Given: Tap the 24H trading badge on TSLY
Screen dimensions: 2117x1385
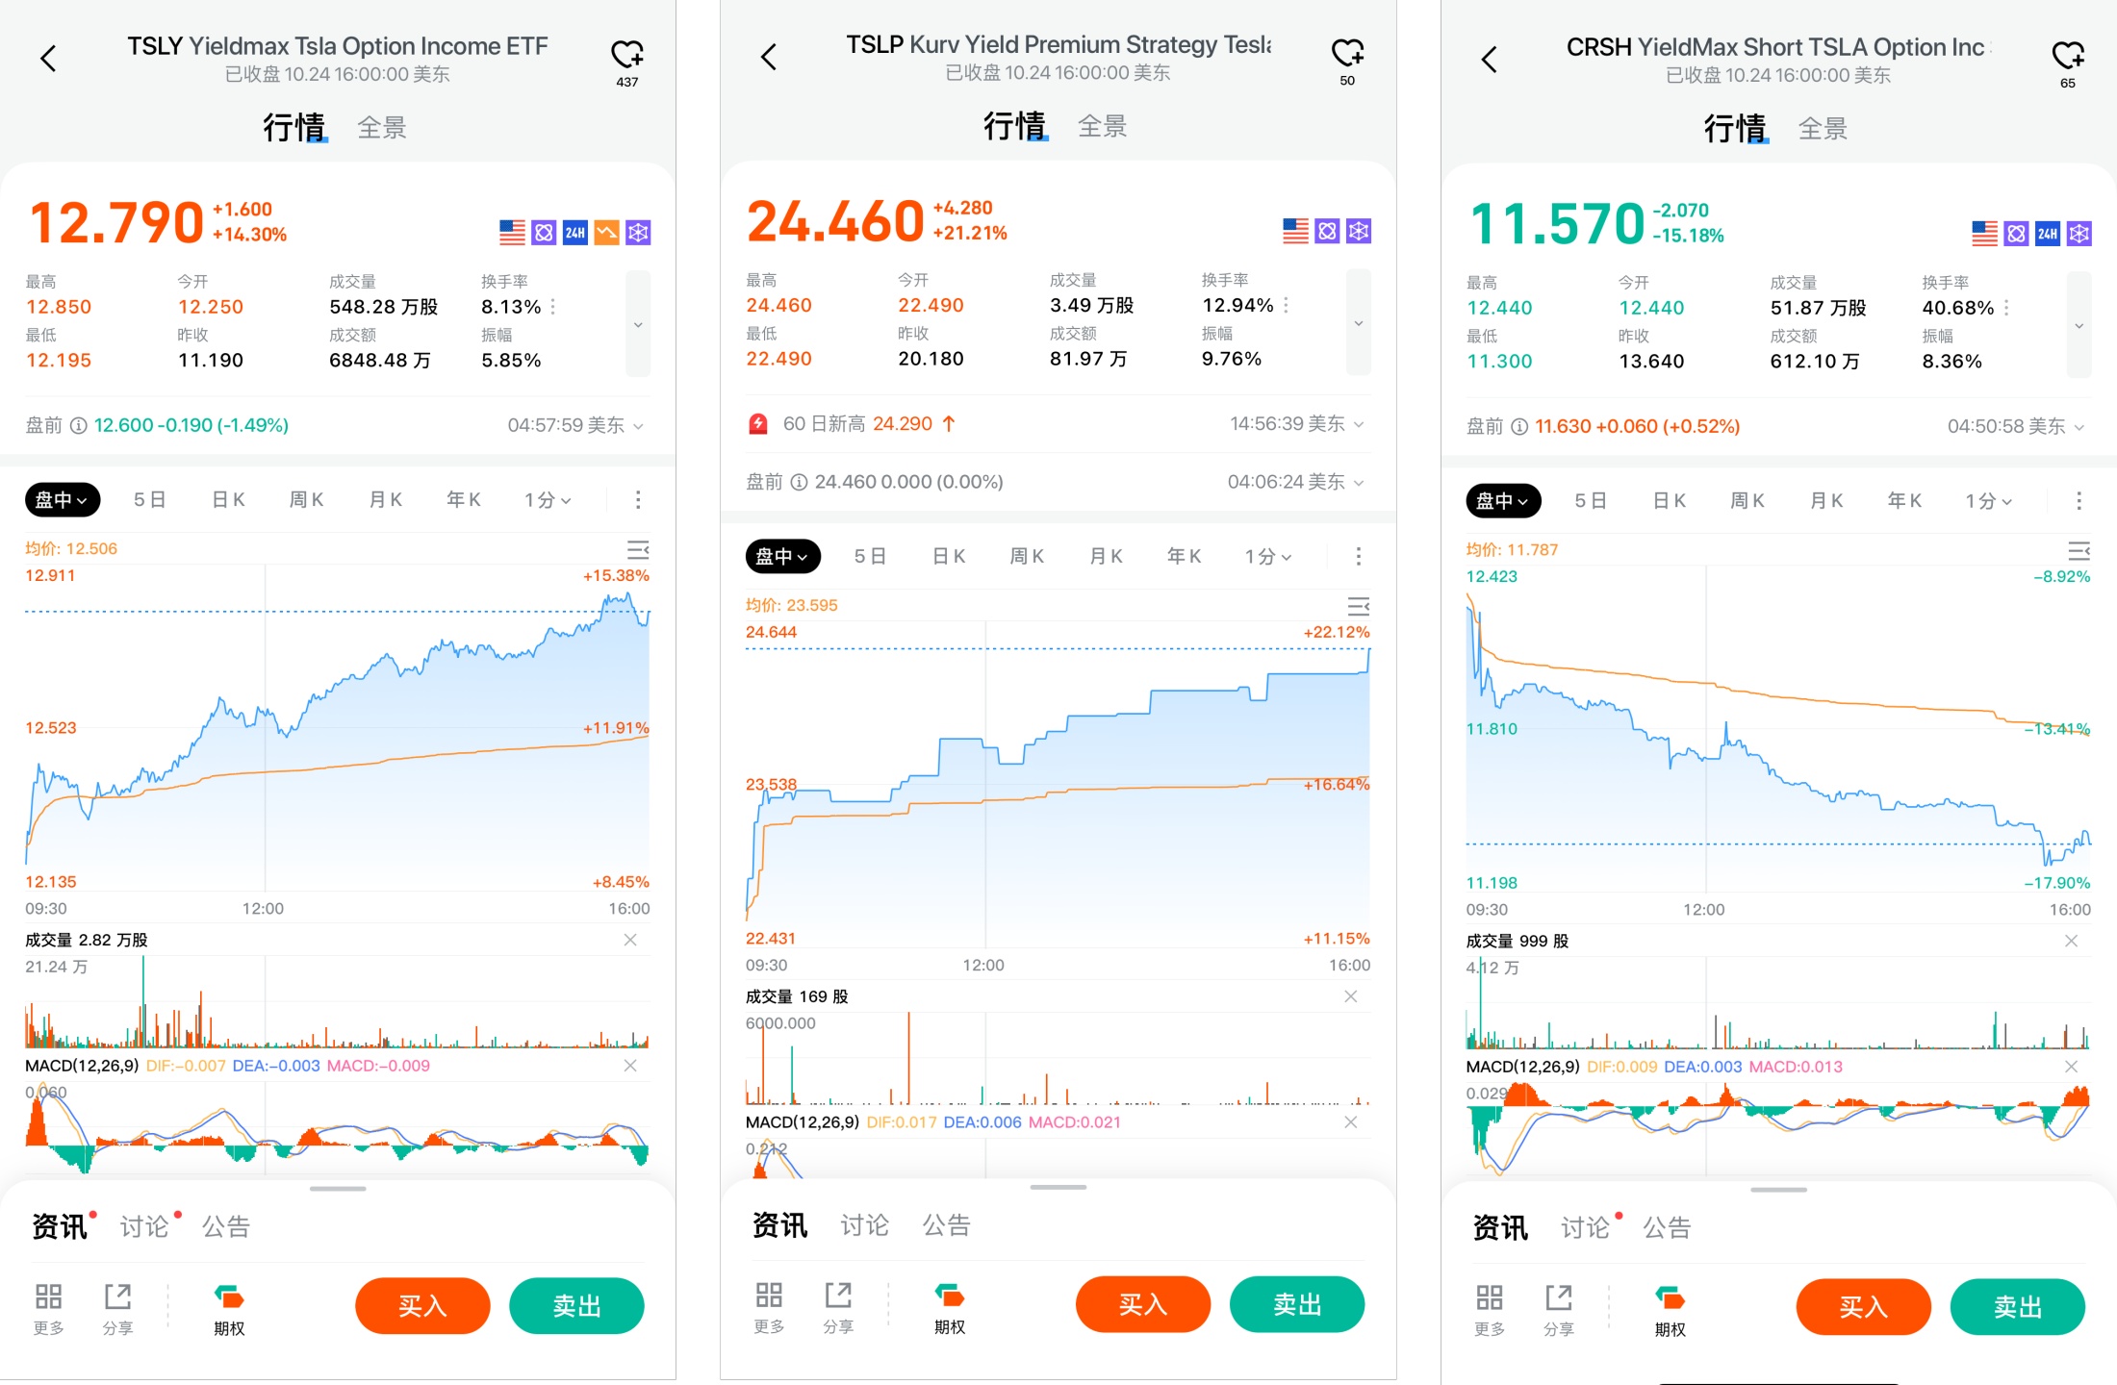Looking at the screenshot, I should (574, 233).
